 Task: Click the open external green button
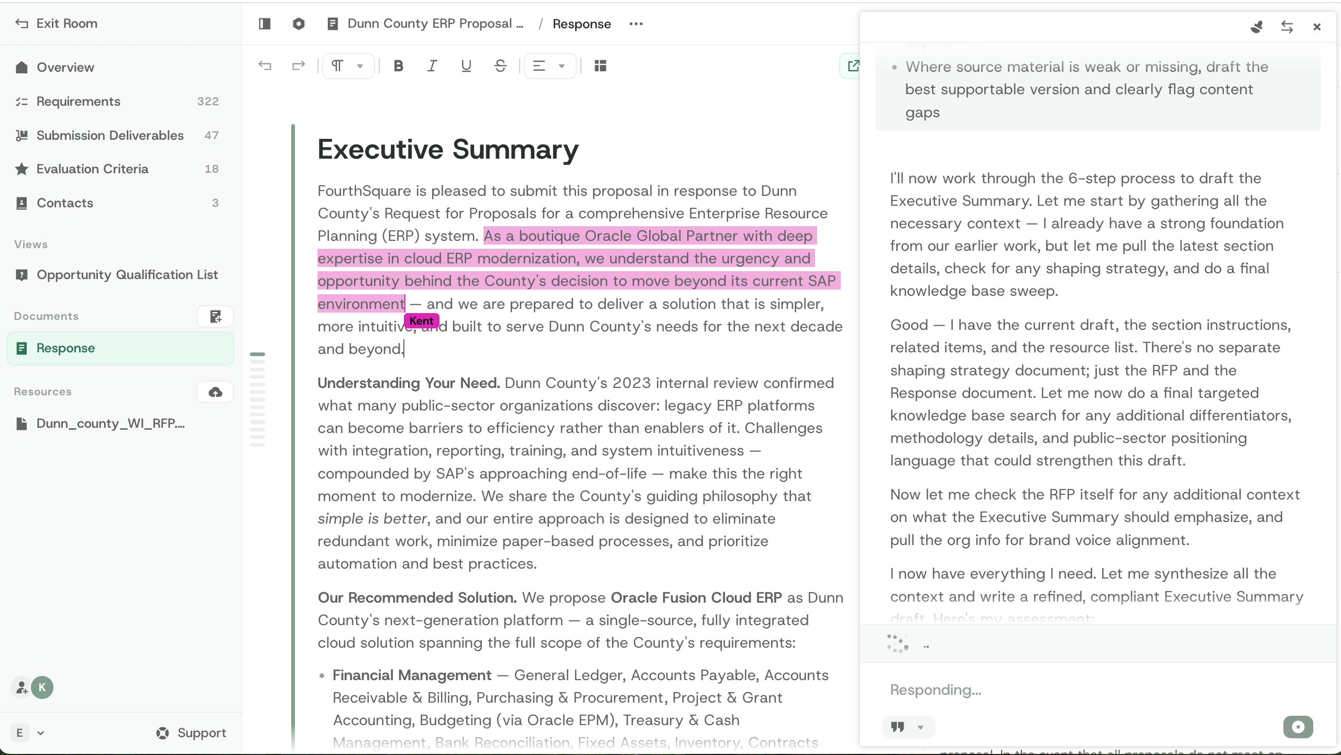pyautogui.click(x=850, y=66)
